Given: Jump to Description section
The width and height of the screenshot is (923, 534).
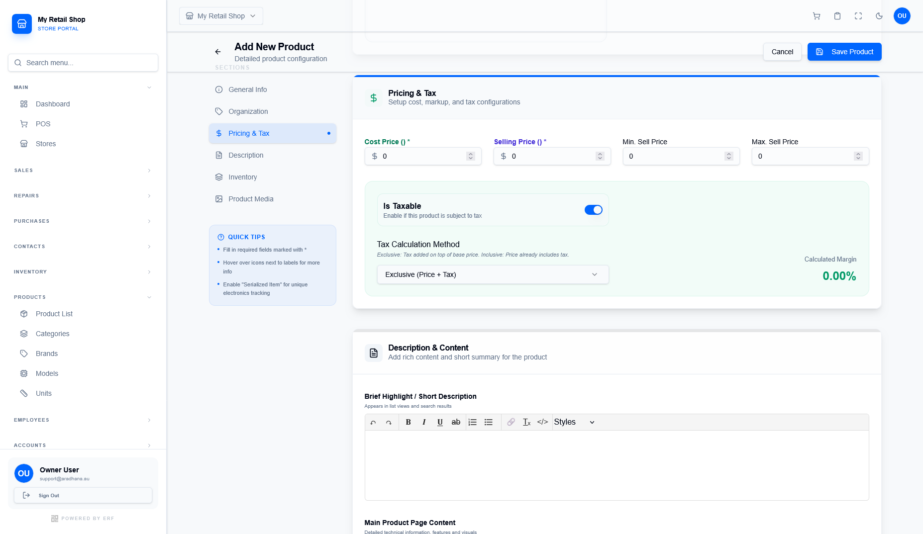Looking at the screenshot, I should (x=273, y=155).
